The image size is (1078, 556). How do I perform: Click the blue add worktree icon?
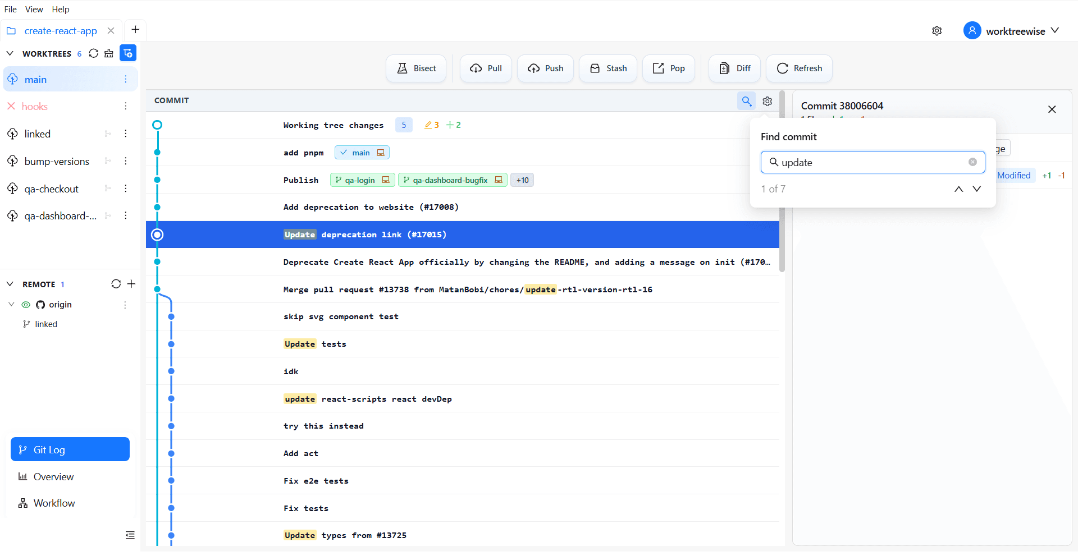(x=128, y=53)
